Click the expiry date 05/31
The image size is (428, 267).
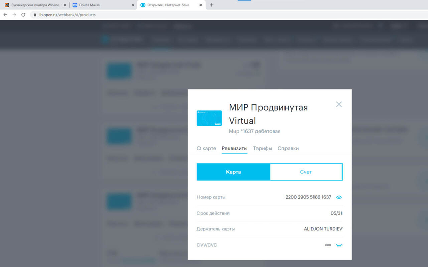pos(336,213)
